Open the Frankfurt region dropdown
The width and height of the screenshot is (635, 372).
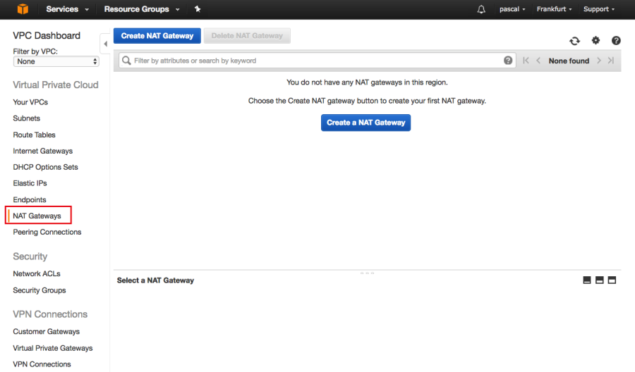[554, 9]
